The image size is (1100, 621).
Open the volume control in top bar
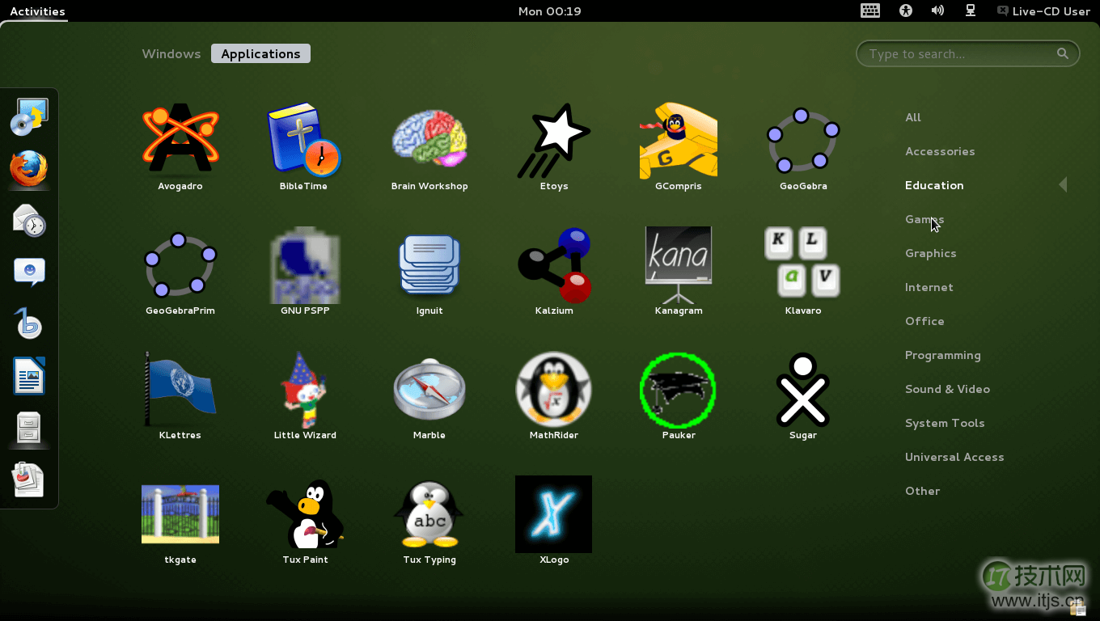937,11
